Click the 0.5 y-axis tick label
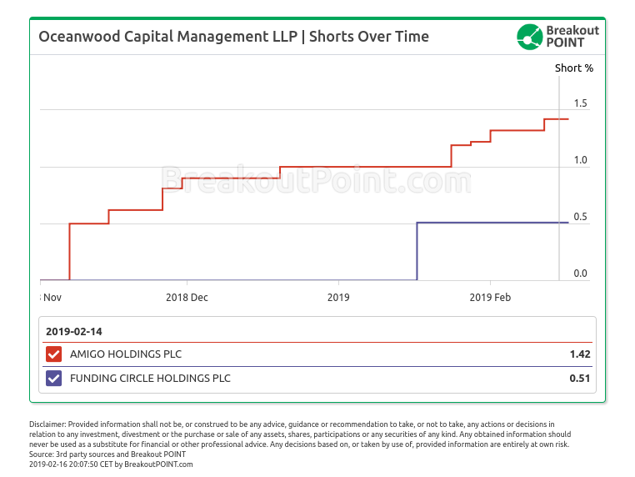 [x=580, y=217]
